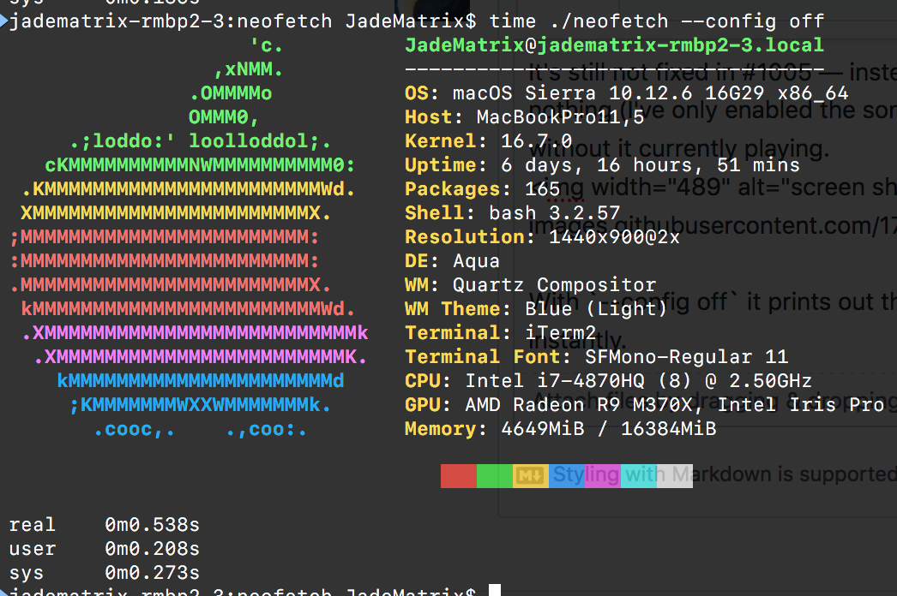This screenshot has height=596, width=897.
Task: Select the green block in the color palette
Action: click(x=496, y=475)
